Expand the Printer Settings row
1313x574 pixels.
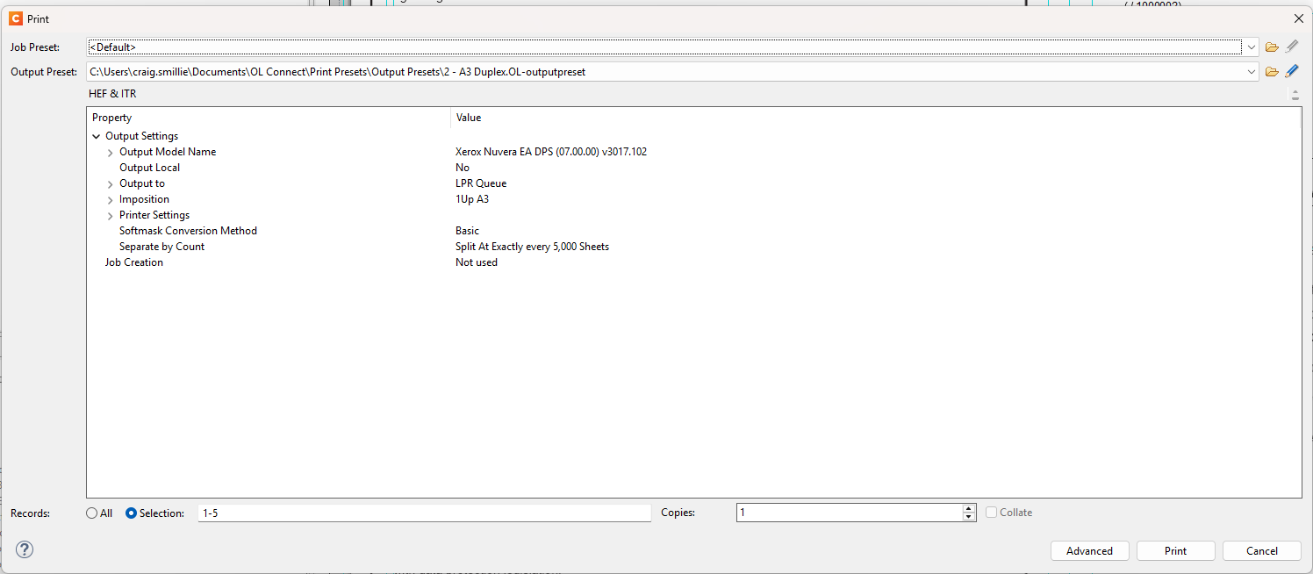pyautogui.click(x=111, y=216)
